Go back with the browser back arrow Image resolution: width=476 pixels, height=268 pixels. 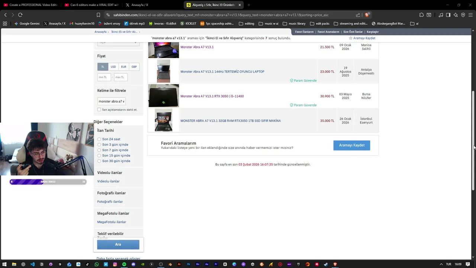(x=5, y=15)
